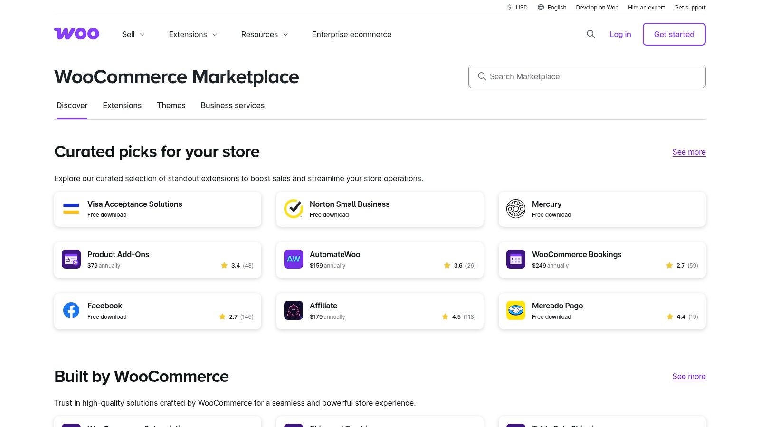The height and width of the screenshot is (427, 760).
Task: Switch language using English selector
Action: pyautogui.click(x=556, y=7)
